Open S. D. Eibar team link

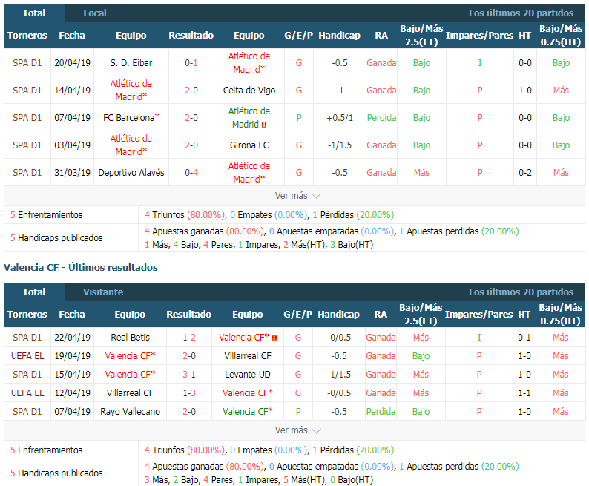click(131, 63)
